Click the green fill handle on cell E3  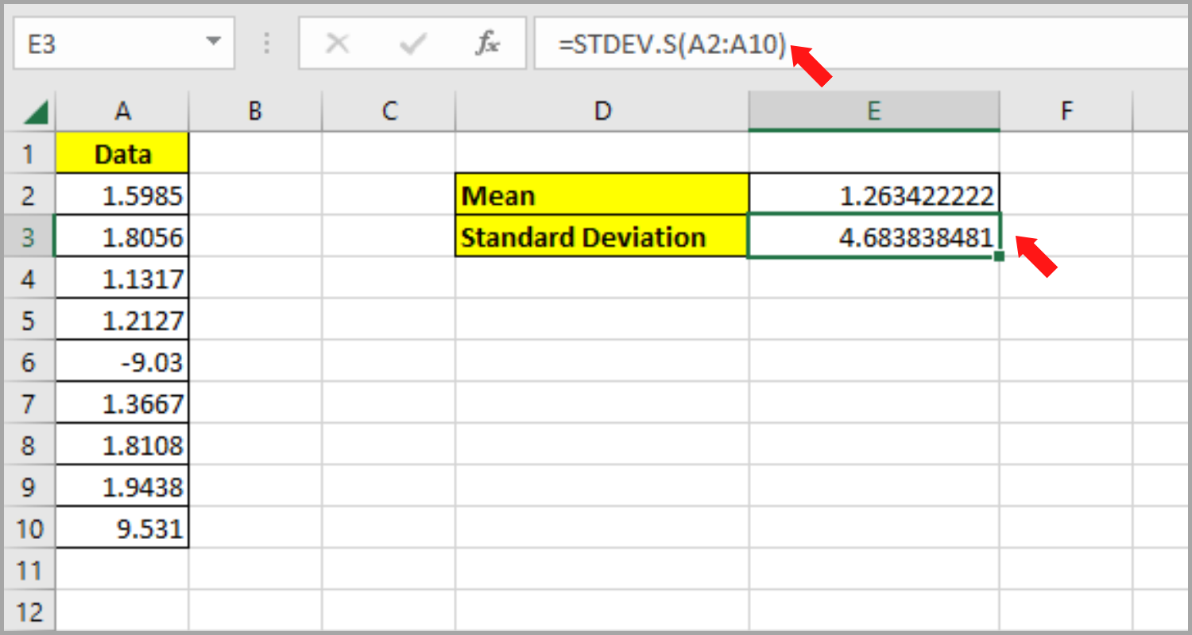click(999, 256)
